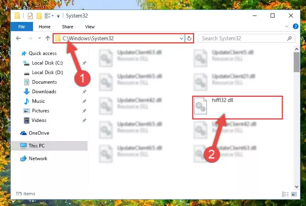Close the System32 window
306x206 pixels.
[x=291, y=16]
